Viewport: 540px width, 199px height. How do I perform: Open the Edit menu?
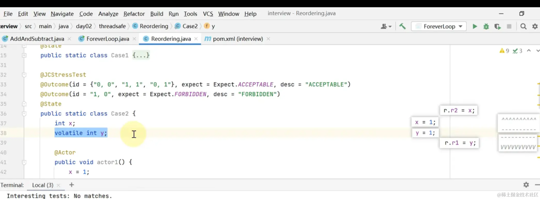(23, 14)
